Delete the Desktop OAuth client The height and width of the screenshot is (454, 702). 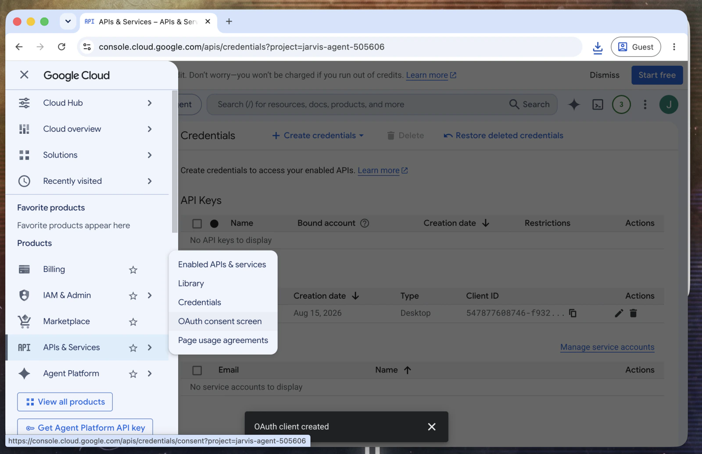pos(633,313)
